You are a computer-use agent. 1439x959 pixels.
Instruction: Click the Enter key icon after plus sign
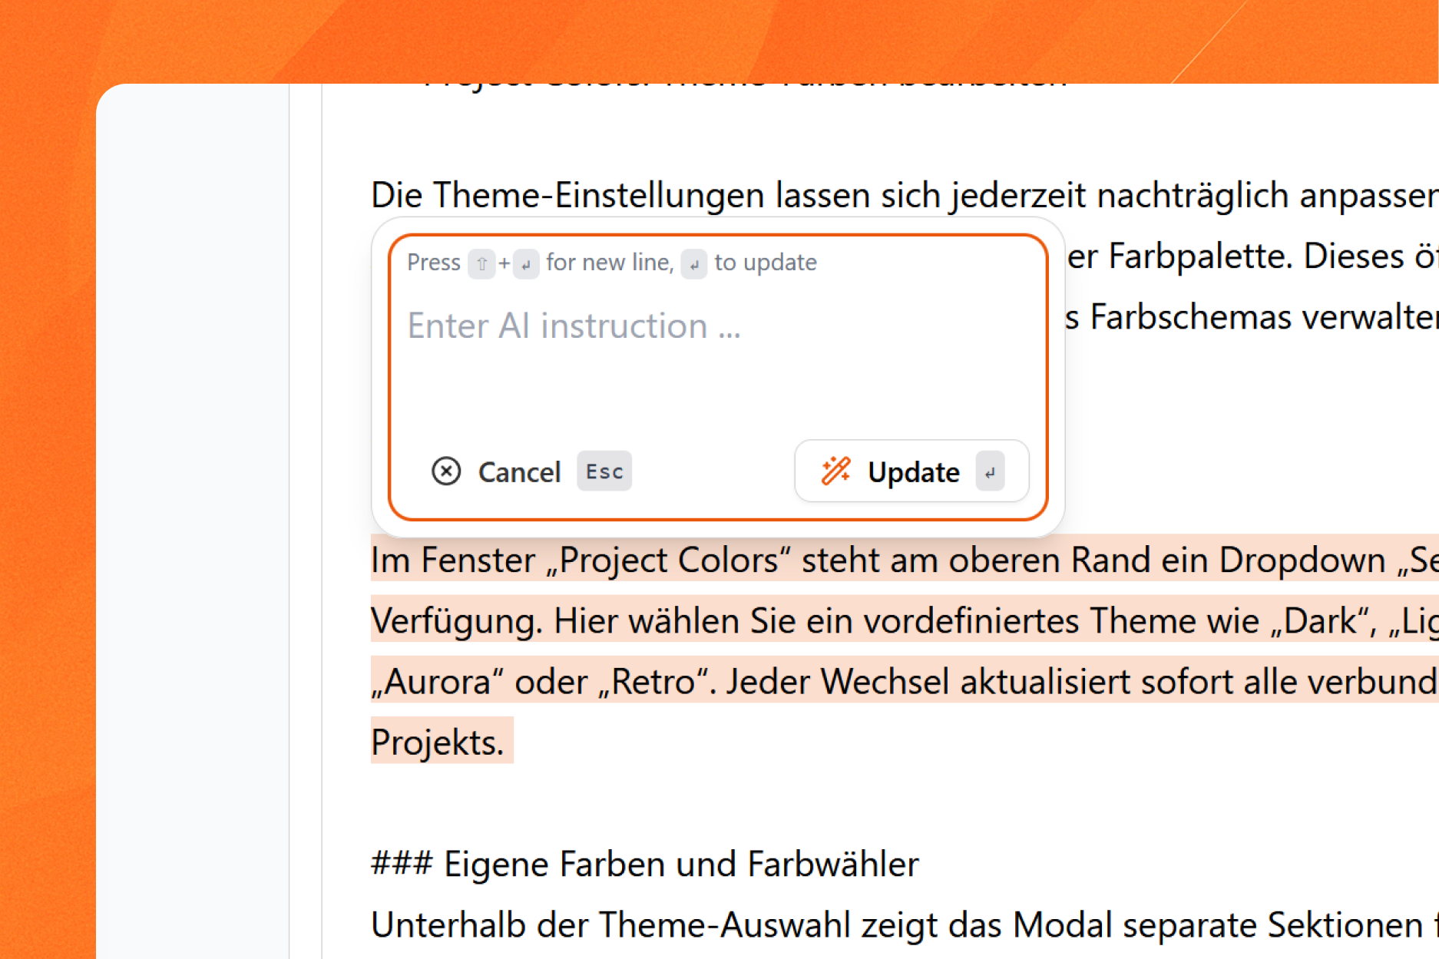(526, 264)
